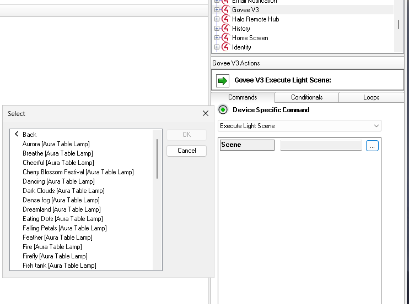The height and width of the screenshot is (304, 409).
Task: Switch to the Loops tab
Action: click(x=371, y=97)
